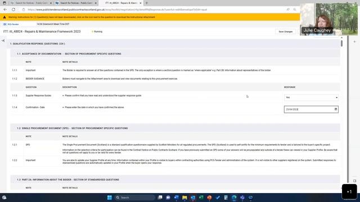Select the ITT itt_48824 Repairs tab
Image resolution: width=360 pixels, height=202 pixels.
point(120,3)
